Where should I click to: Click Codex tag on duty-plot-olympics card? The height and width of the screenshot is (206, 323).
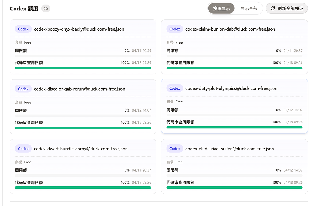pyautogui.click(x=175, y=88)
